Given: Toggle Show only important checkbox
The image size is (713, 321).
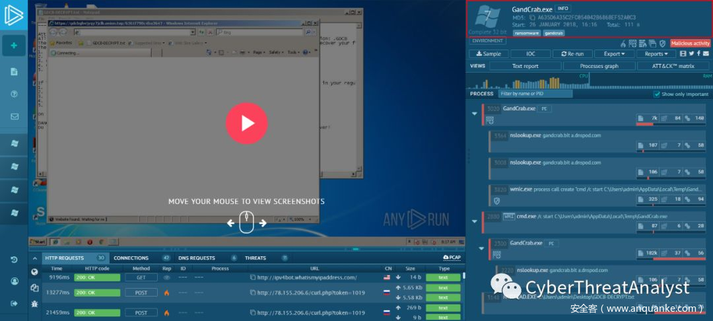Looking at the screenshot, I should (656, 94).
